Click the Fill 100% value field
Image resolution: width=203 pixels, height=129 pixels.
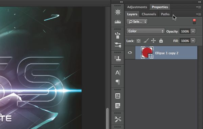coord(185,41)
